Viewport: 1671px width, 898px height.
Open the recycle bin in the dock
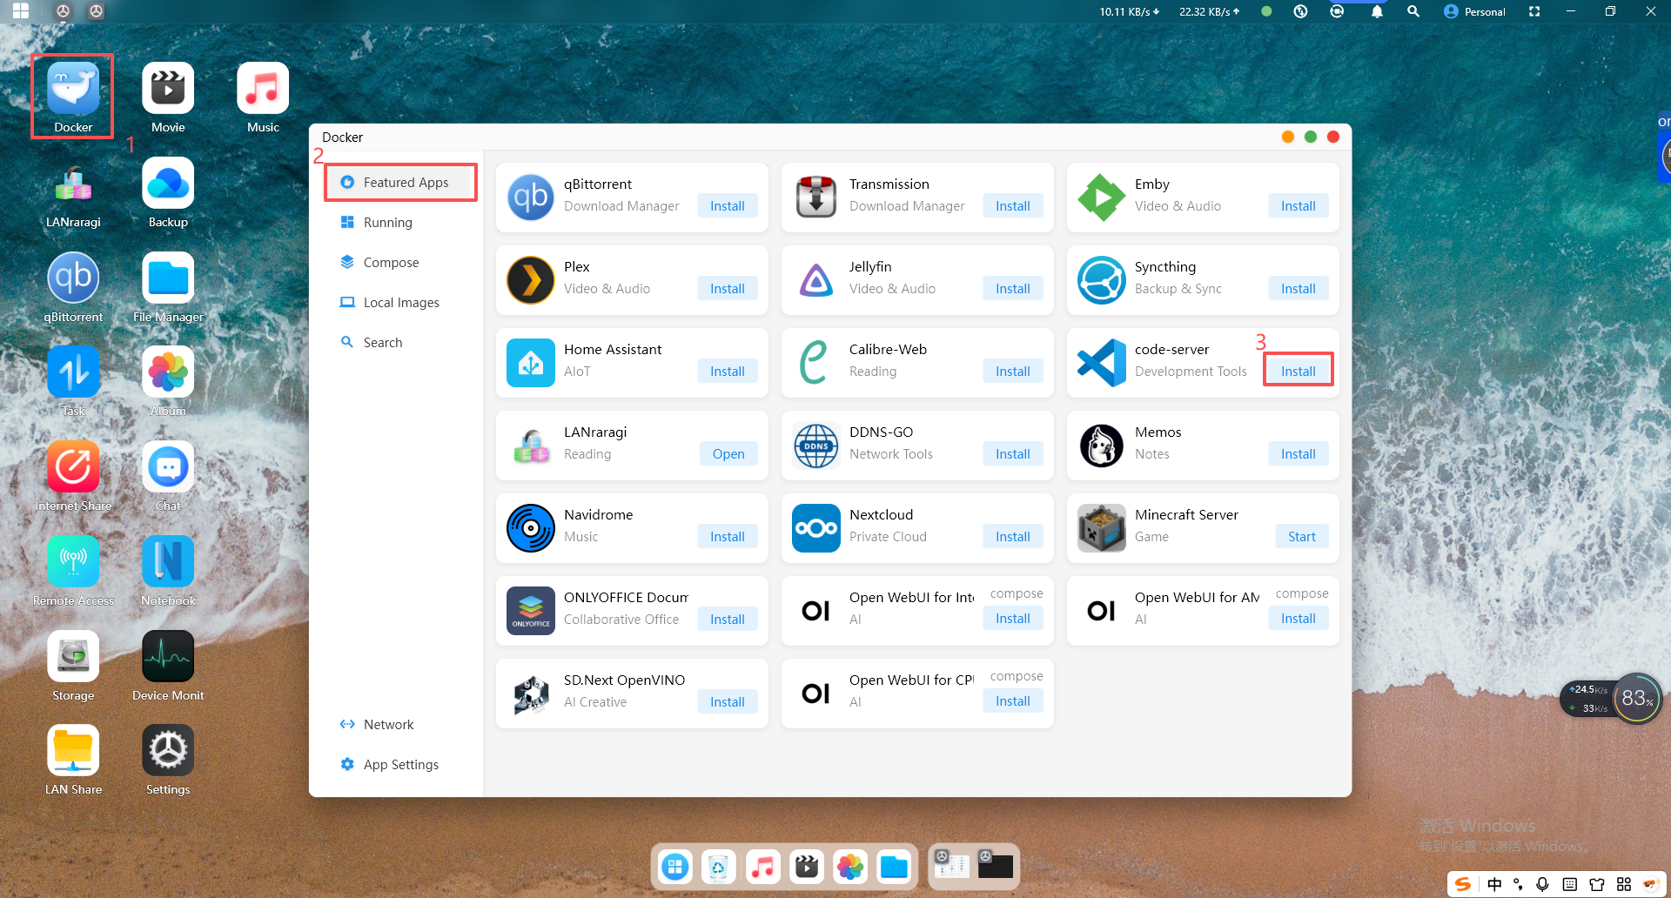(x=719, y=867)
